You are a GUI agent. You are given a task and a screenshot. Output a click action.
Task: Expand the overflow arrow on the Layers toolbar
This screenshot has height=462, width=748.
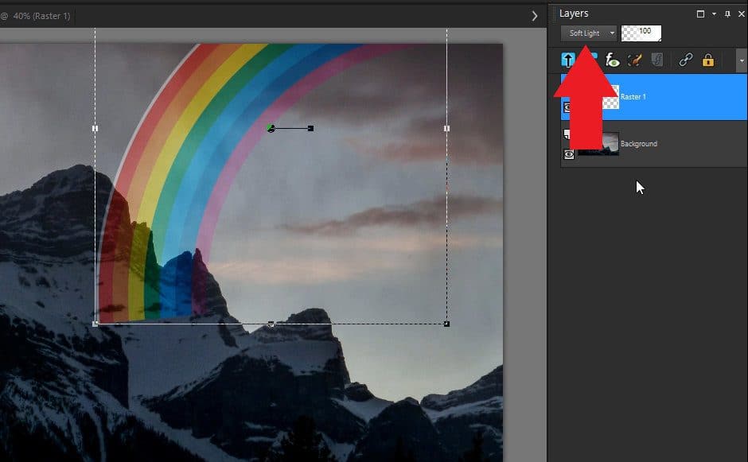[x=741, y=60]
